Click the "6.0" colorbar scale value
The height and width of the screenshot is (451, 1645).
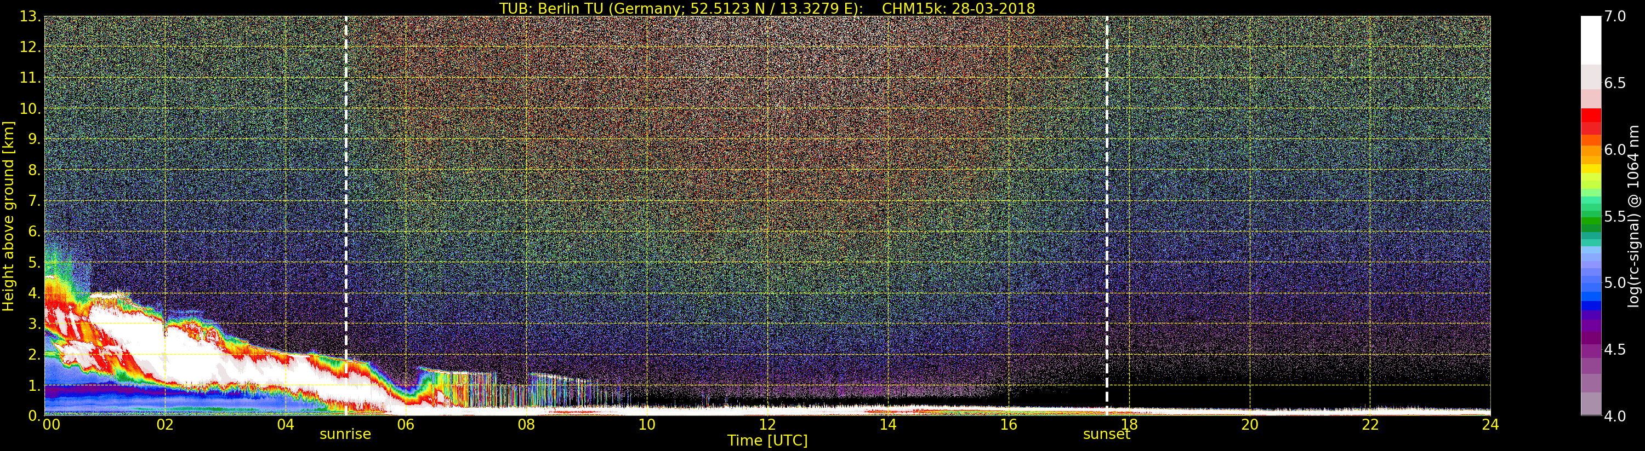[x=1615, y=150]
